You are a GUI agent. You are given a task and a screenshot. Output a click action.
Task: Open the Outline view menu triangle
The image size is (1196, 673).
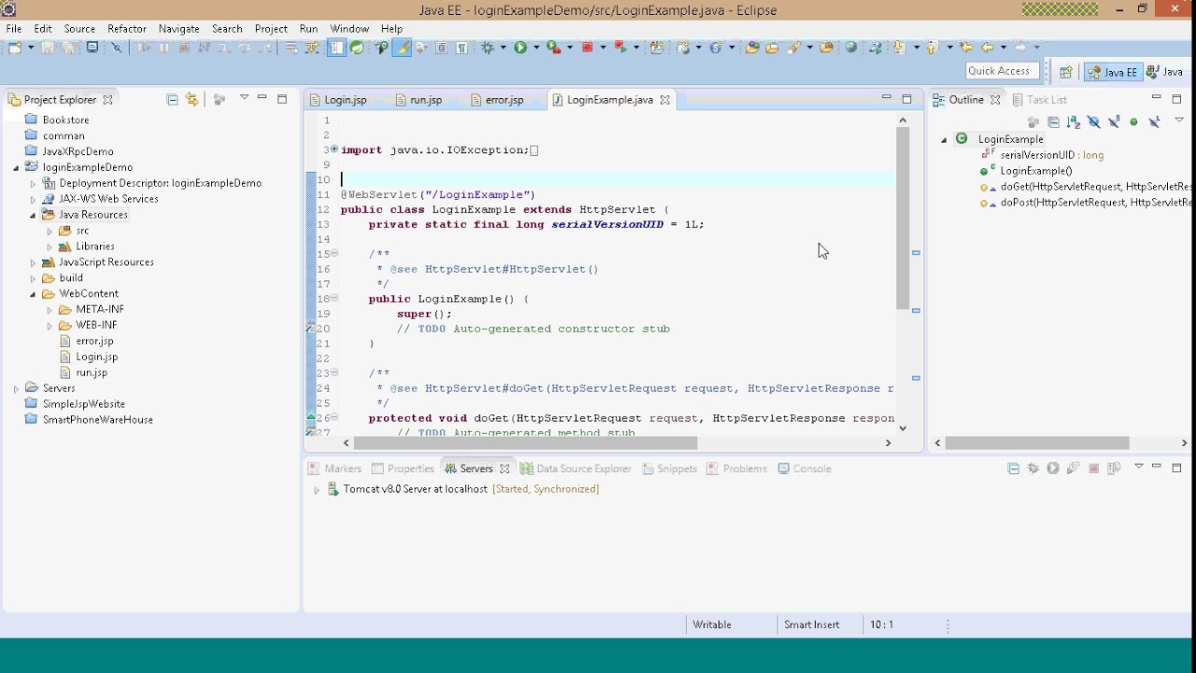click(x=1179, y=121)
